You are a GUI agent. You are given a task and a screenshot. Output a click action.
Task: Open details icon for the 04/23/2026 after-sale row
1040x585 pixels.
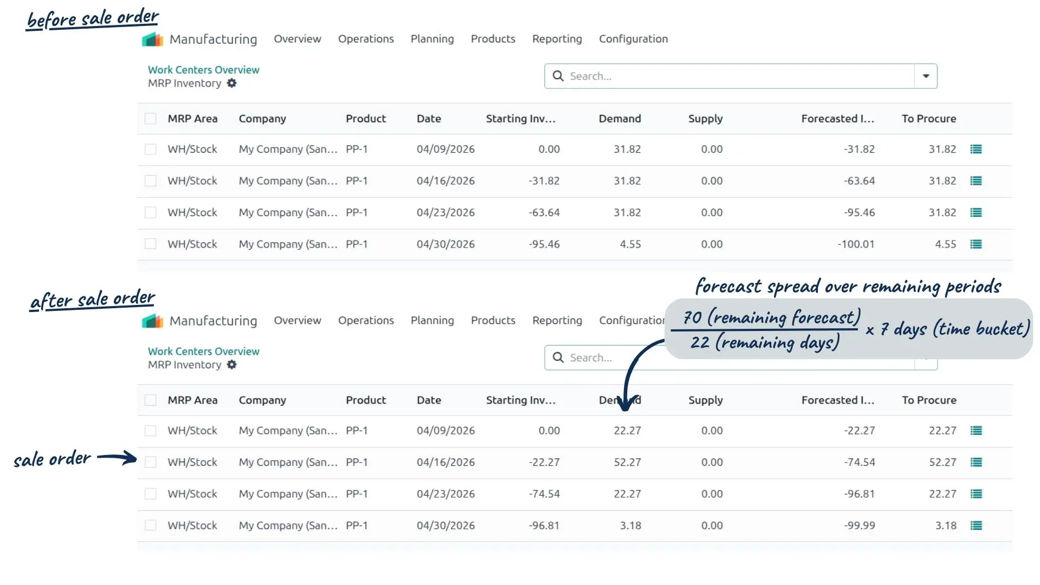pos(977,494)
